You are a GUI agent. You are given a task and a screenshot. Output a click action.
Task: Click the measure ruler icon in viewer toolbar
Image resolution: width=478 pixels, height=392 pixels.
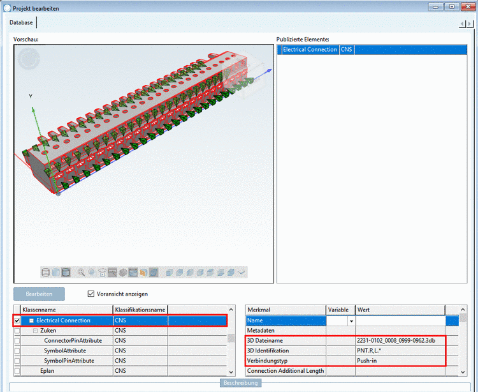point(112,272)
